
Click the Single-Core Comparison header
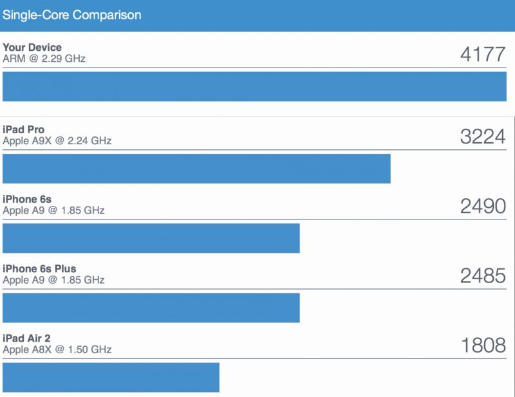pos(72,15)
